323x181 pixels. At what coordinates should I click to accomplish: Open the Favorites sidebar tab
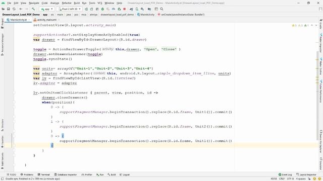2,142
